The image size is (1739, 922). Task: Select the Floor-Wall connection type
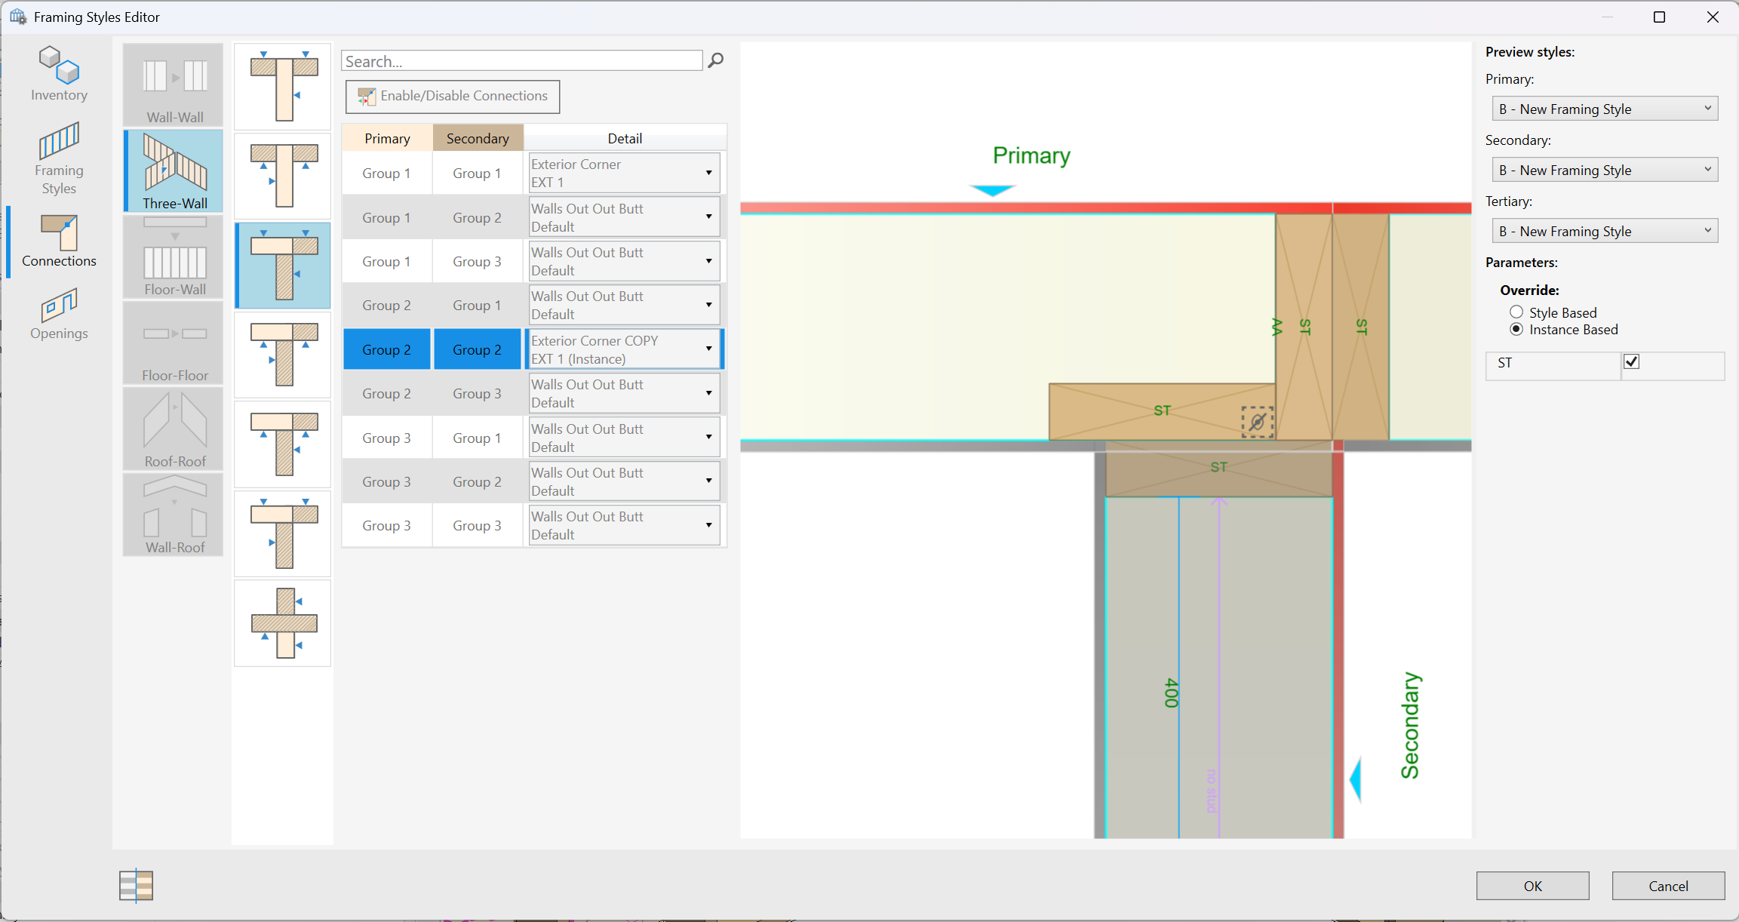pyautogui.click(x=174, y=257)
